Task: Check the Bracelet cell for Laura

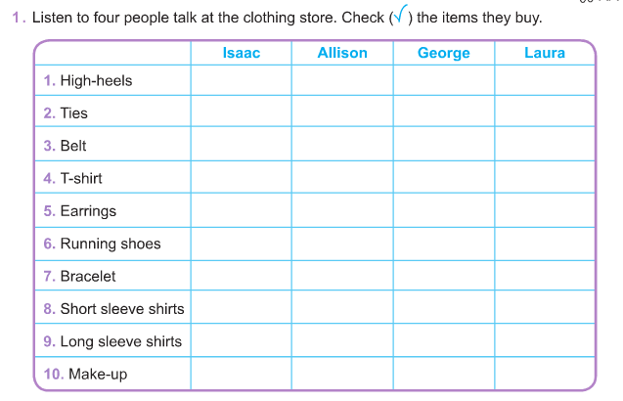Action: click(545, 276)
